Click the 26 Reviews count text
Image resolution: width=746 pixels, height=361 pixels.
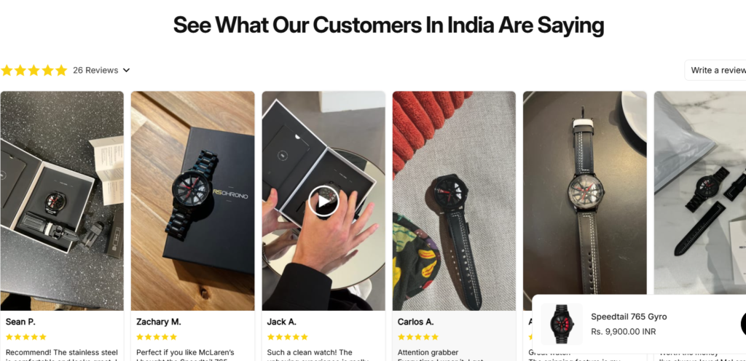pyautogui.click(x=95, y=71)
